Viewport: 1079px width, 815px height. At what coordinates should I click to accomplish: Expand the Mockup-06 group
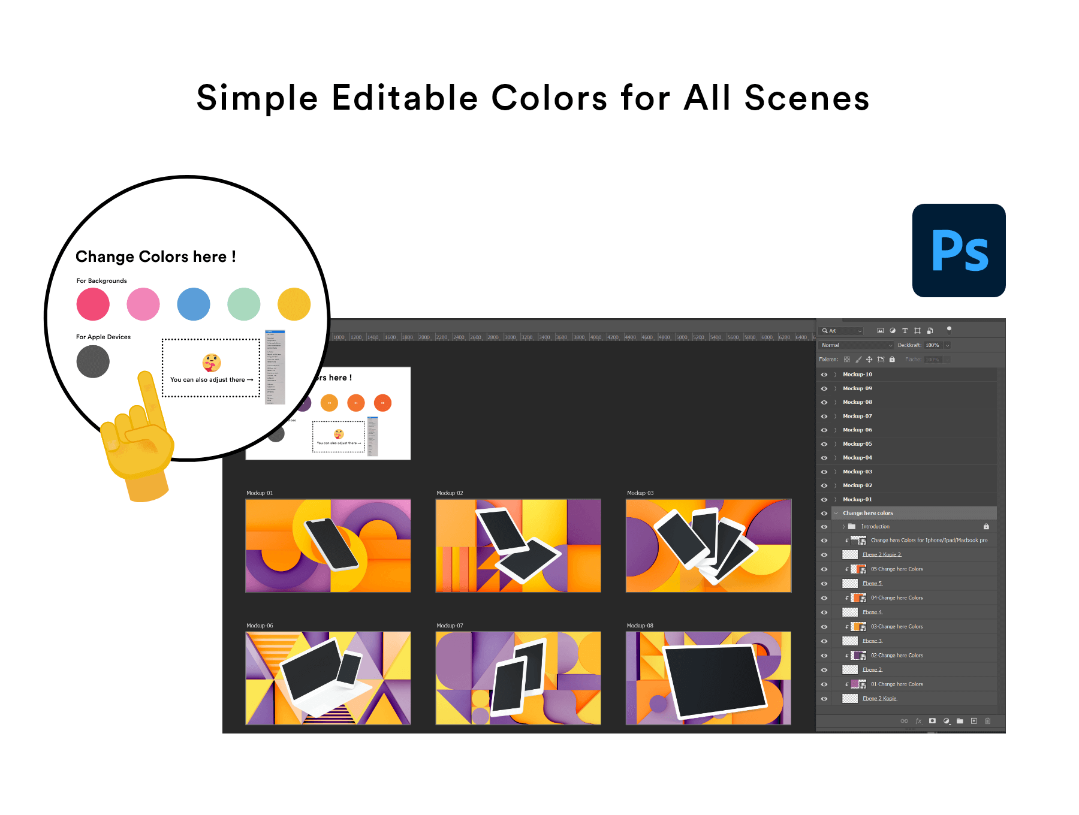point(836,430)
